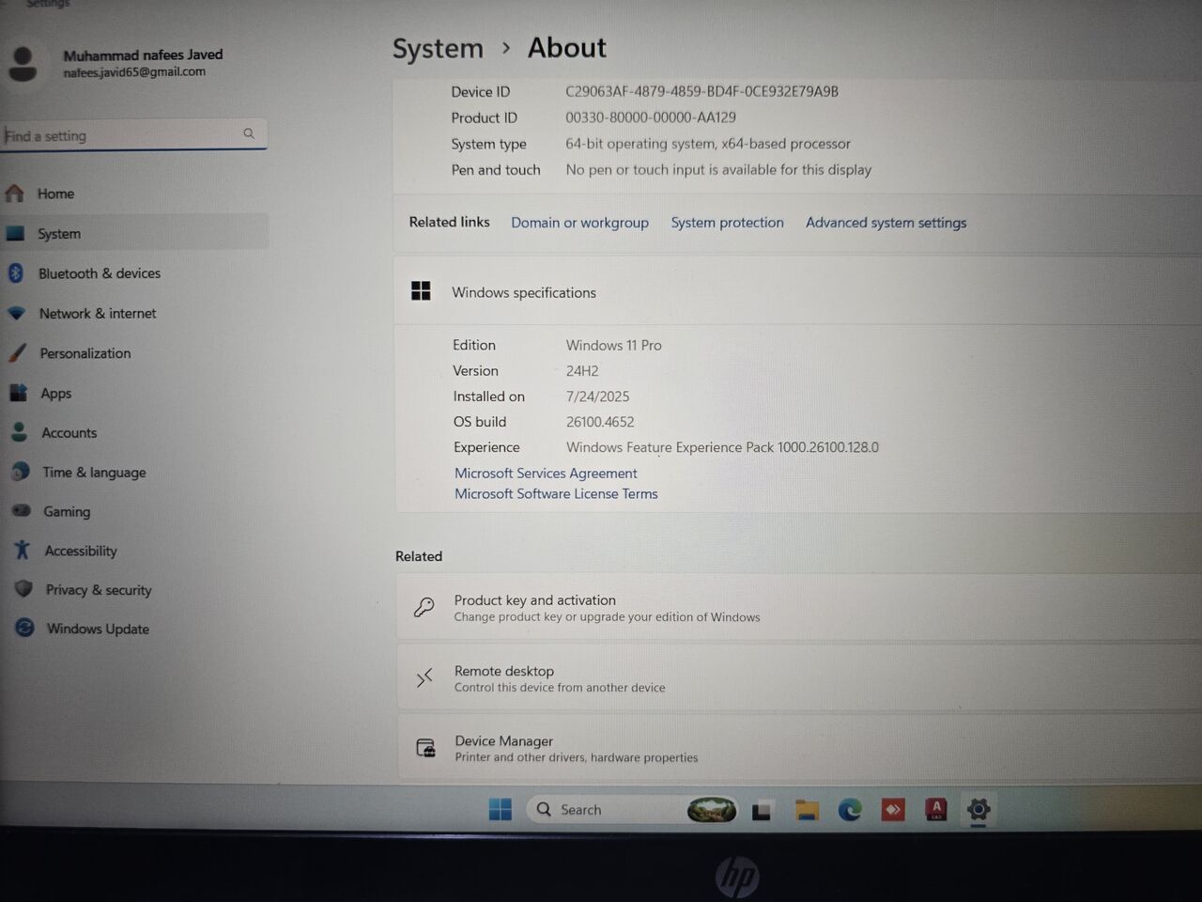Click the taskbar Search box
The image size is (1202, 902).
pos(632,809)
